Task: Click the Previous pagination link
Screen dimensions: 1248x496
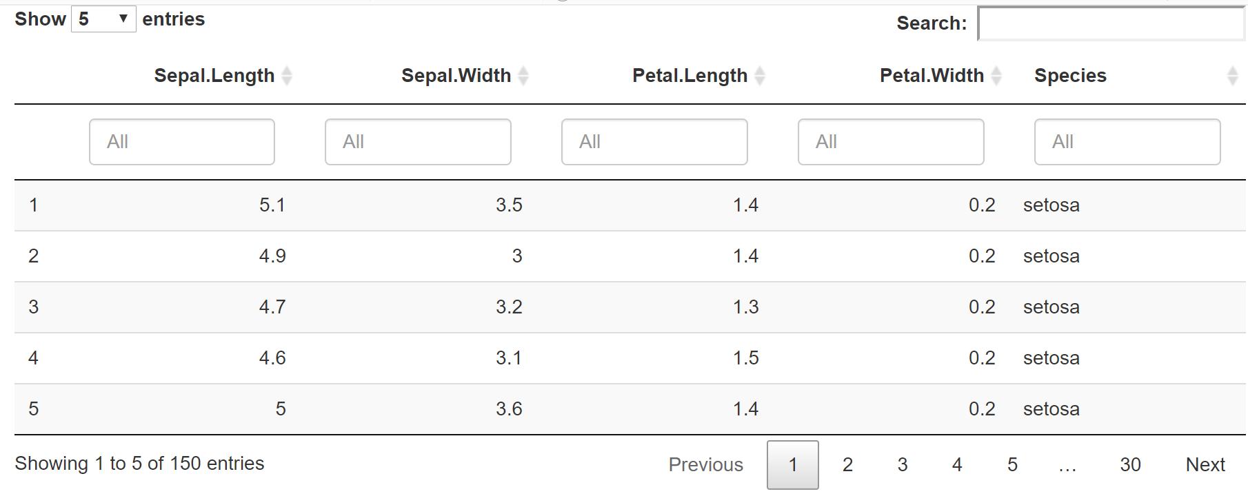Action: pyautogui.click(x=706, y=465)
